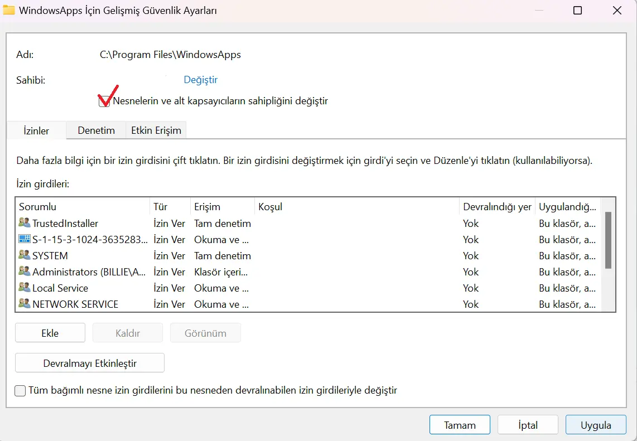Click the folder icon in title bar
The width and height of the screenshot is (637, 441).
[x=9, y=9]
